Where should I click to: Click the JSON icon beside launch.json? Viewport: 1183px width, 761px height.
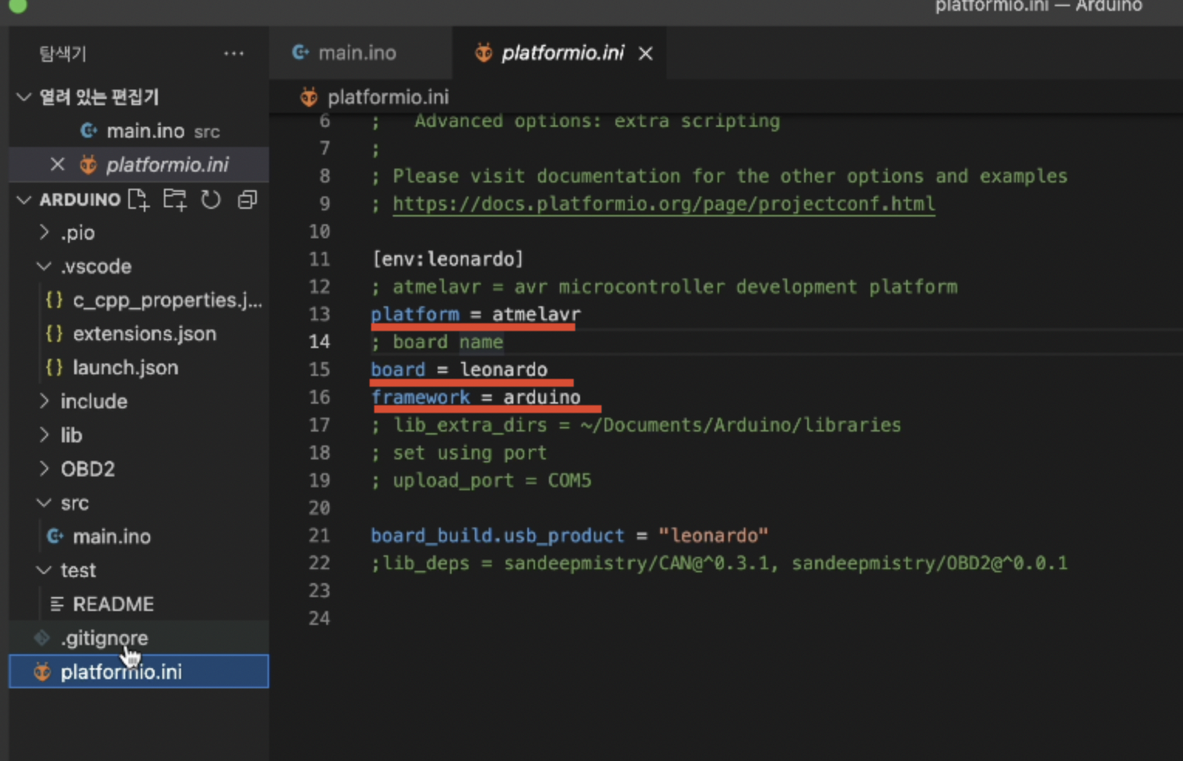(x=53, y=367)
